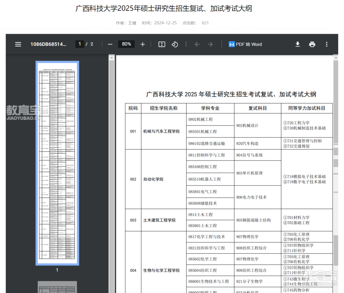Click the file name 1086DB68514...
This screenshot has width=344, height=293.
(48, 44)
